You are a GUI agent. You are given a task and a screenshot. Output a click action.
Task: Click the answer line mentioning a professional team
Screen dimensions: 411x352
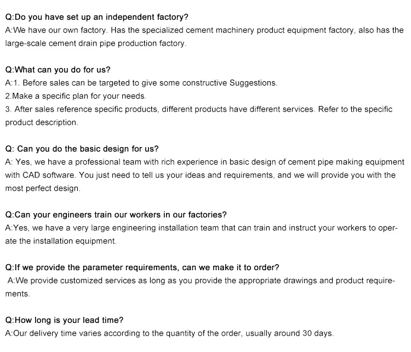[x=204, y=162]
